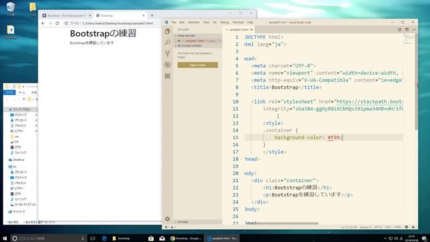
Task: Expand the Outline section in the sidebar
Action: tap(198, 222)
